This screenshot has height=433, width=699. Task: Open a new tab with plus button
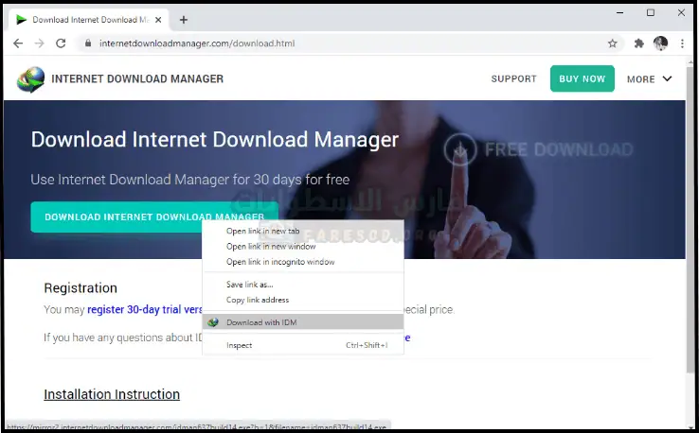[x=184, y=20]
